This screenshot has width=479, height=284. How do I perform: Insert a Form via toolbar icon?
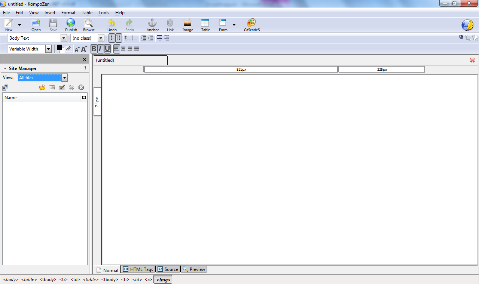point(223,25)
